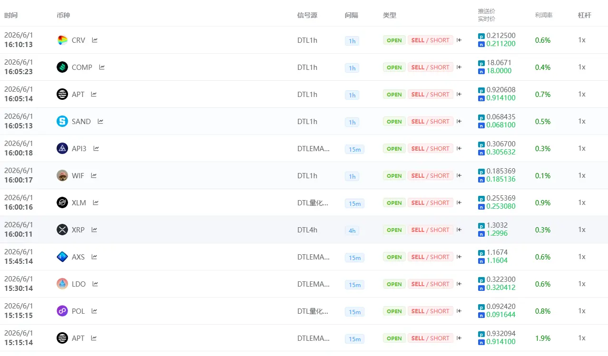This screenshot has height=356, width=608.
Task: Click the timestamp 15:45:14
Action: (19, 261)
